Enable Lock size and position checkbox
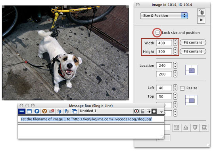The width and height of the screenshot is (215, 151). tap(157, 33)
